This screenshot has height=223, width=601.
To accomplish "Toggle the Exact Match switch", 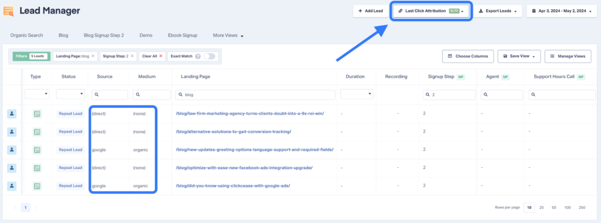I will pos(210,56).
